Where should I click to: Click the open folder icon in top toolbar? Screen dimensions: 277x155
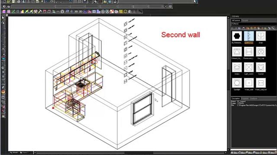(x=9, y=1)
